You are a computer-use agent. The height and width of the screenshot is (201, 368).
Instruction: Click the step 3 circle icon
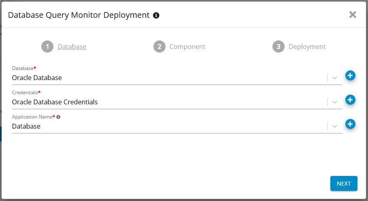pyautogui.click(x=279, y=47)
